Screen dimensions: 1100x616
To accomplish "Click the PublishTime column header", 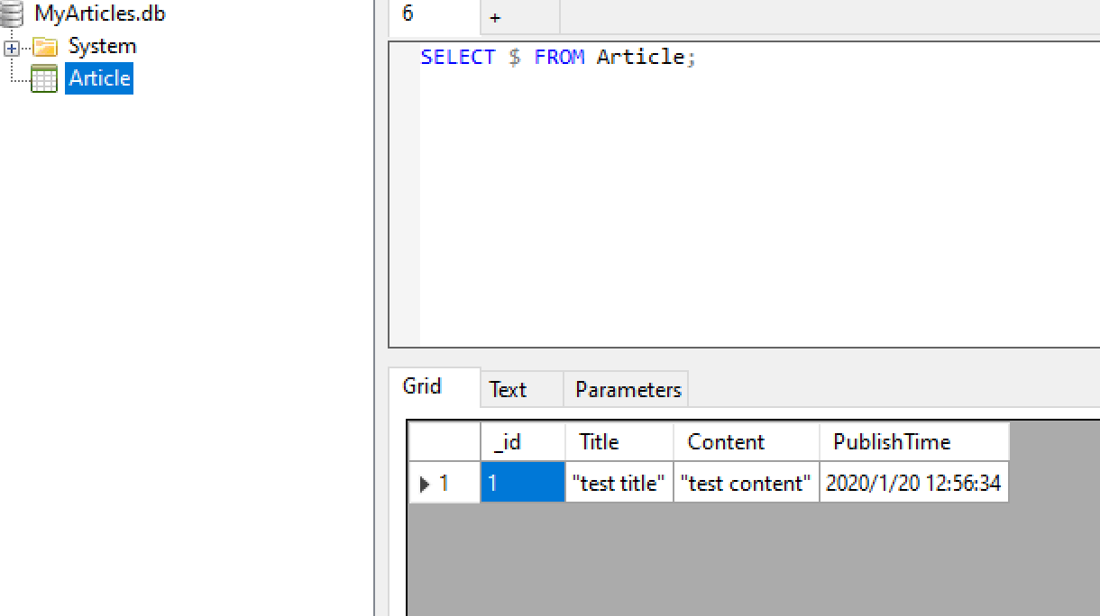I will pos(914,442).
